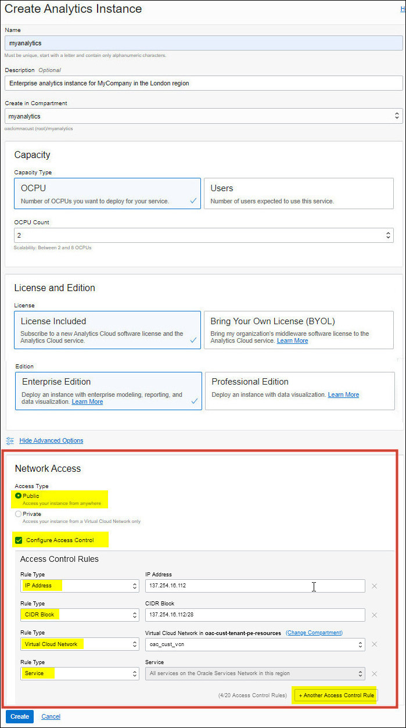Click the Cancel link
The height and width of the screenshot is (728, 406).
pyautogui.click(x=51, y=716)
